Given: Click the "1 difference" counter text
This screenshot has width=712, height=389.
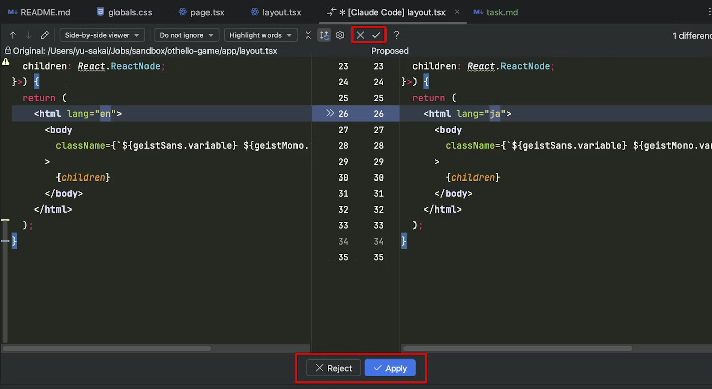Looking at the screenshot, I should point(692,35).
